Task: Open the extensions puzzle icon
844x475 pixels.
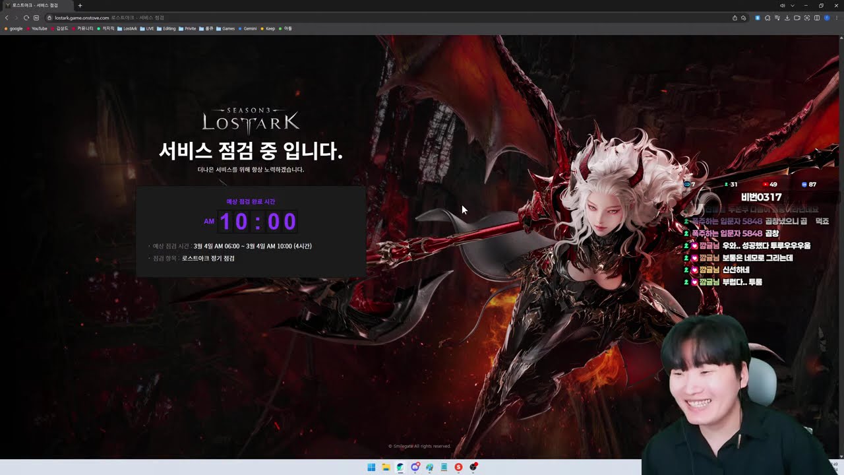Action: (768, 18)
